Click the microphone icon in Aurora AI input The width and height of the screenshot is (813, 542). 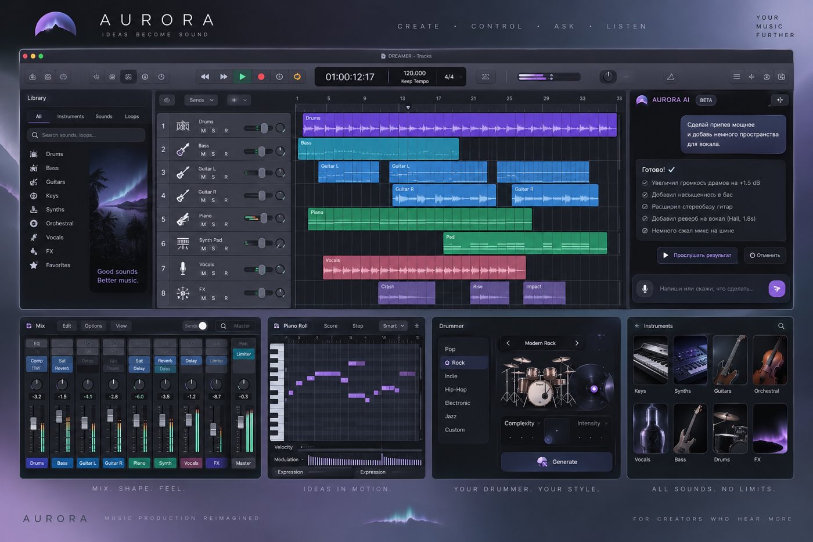645,289
